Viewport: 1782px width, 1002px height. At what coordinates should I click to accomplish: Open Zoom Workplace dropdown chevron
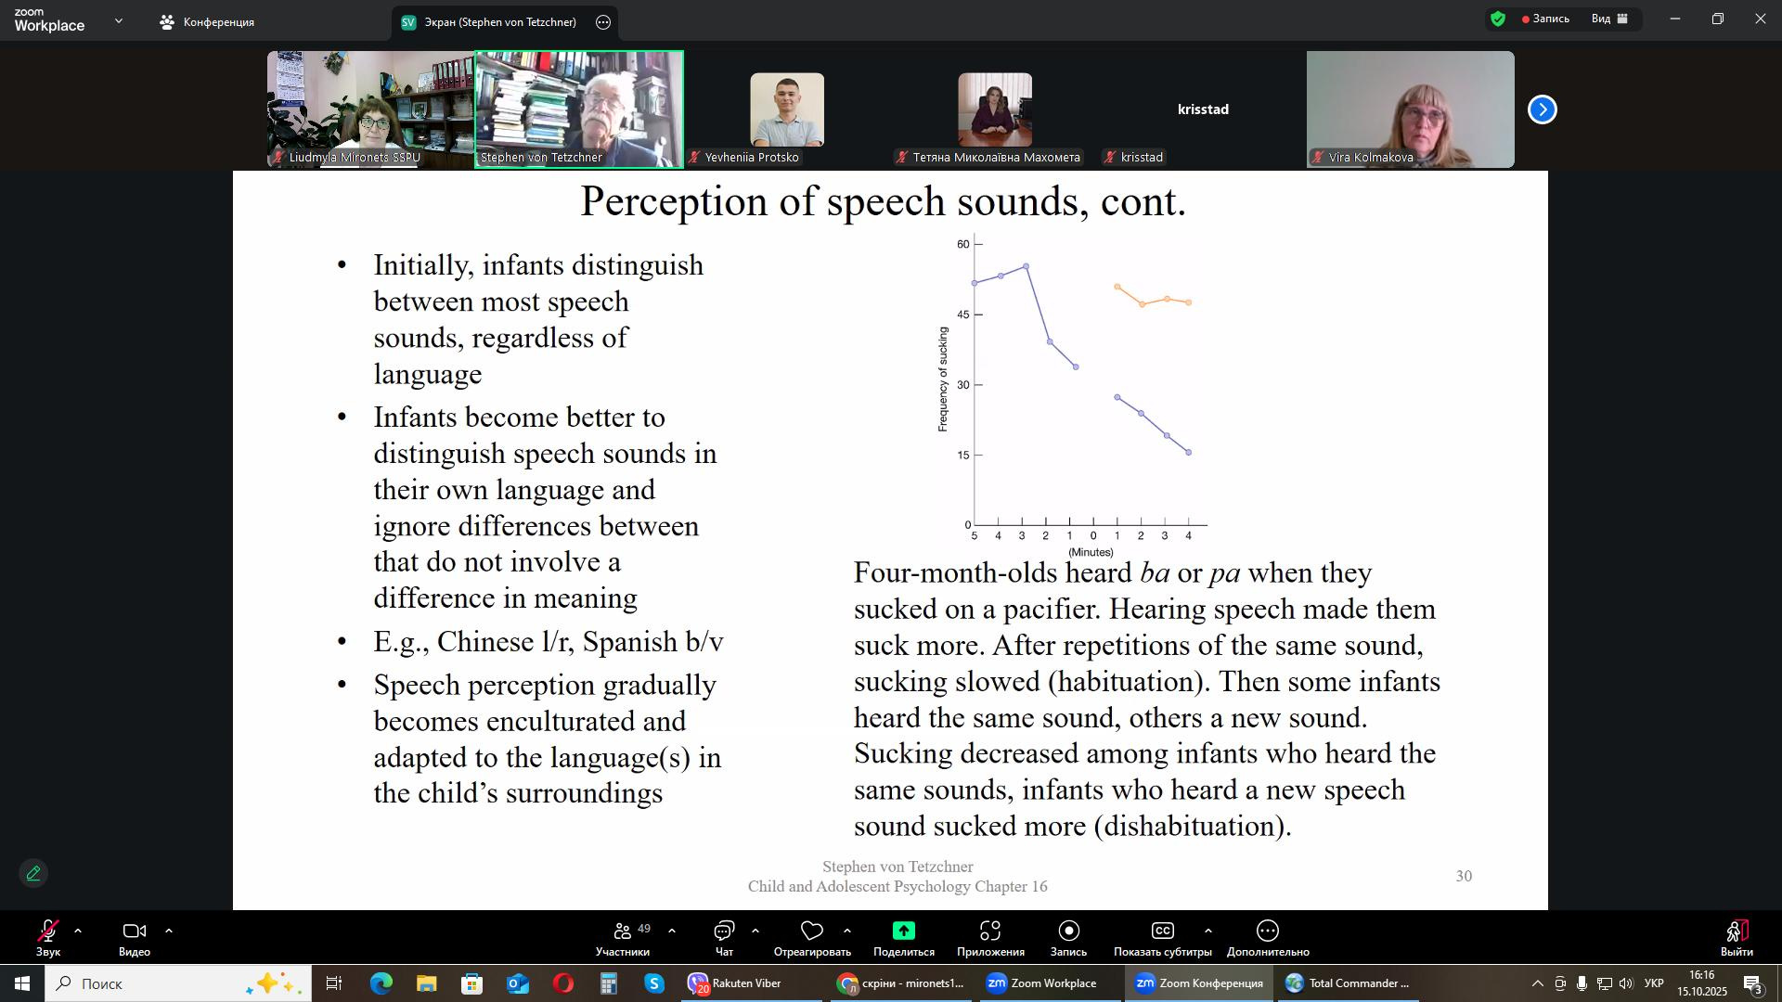[x=118, y=20]
